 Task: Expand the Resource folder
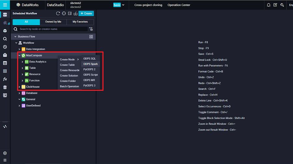[22, 74]
